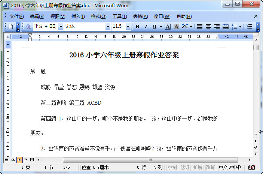The height and width of the screenshot is (174, 263).
Task: Click the Word document icon in title bar
Action: pyautogui.click(x=6, y=5)
